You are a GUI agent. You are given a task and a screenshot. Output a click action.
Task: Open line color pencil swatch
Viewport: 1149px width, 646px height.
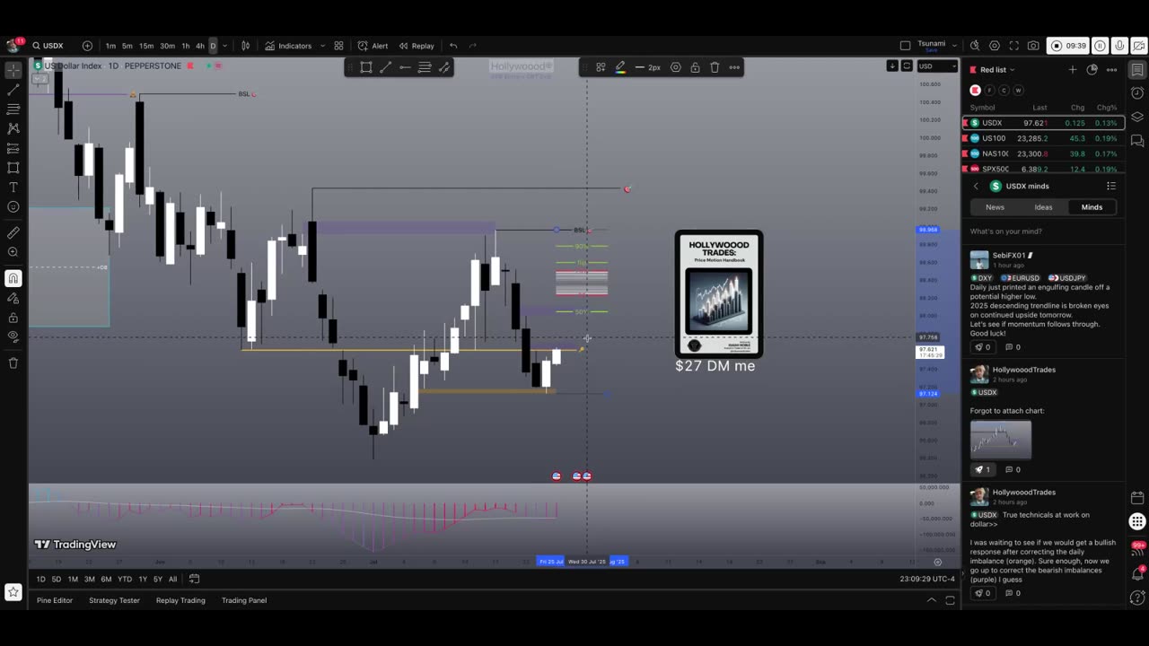(x=620, y=67)
